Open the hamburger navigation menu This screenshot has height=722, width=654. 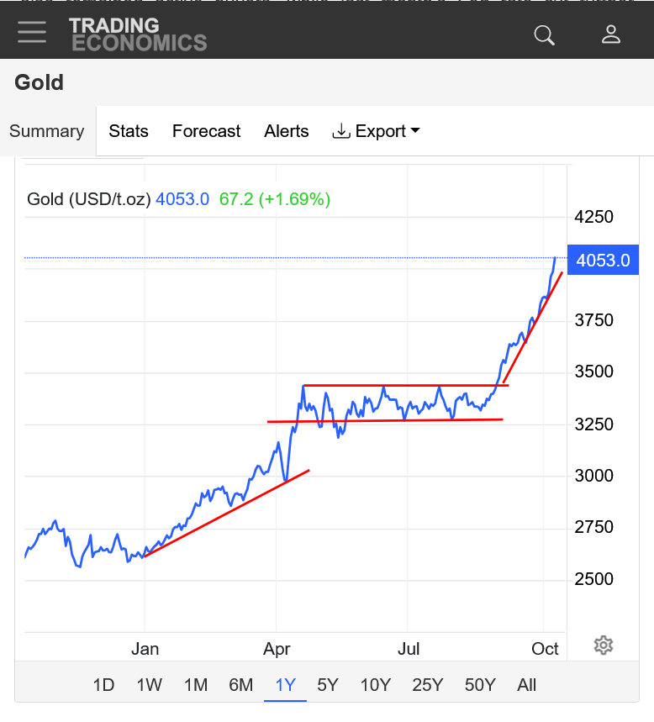(x=32, y=34)
